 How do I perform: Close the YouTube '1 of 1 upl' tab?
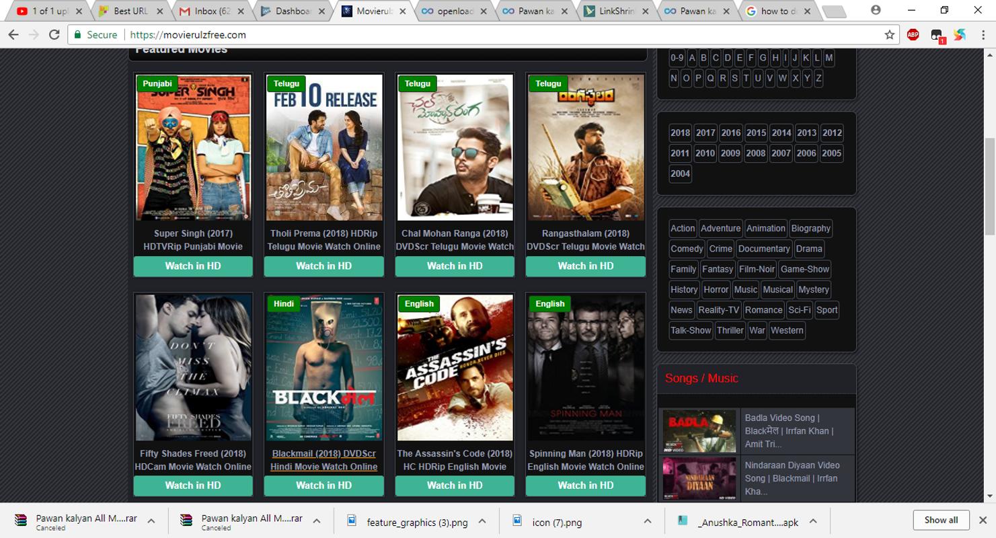[79, 11]
